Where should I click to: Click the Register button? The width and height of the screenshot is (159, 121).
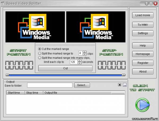(143, 63)
